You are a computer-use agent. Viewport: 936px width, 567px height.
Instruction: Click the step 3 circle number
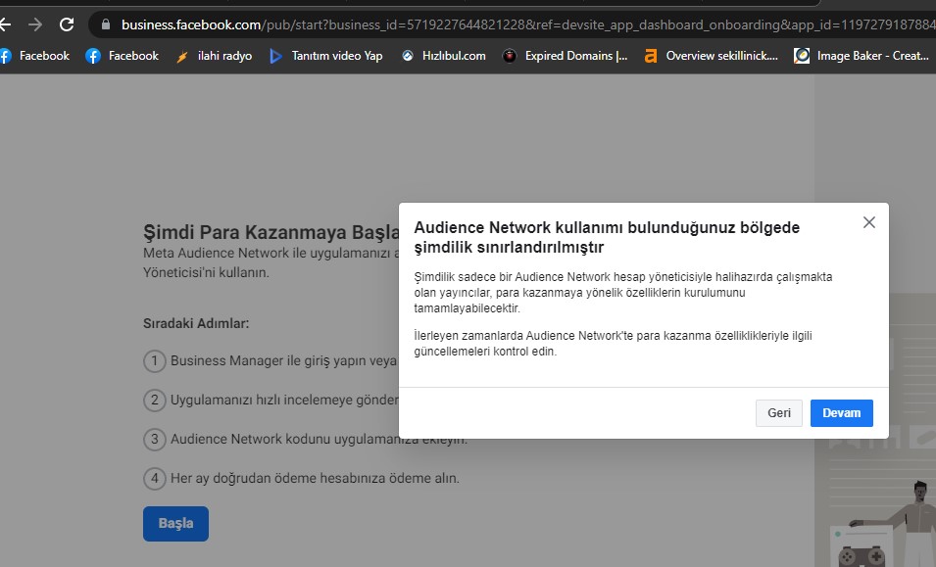coord(155,439)
